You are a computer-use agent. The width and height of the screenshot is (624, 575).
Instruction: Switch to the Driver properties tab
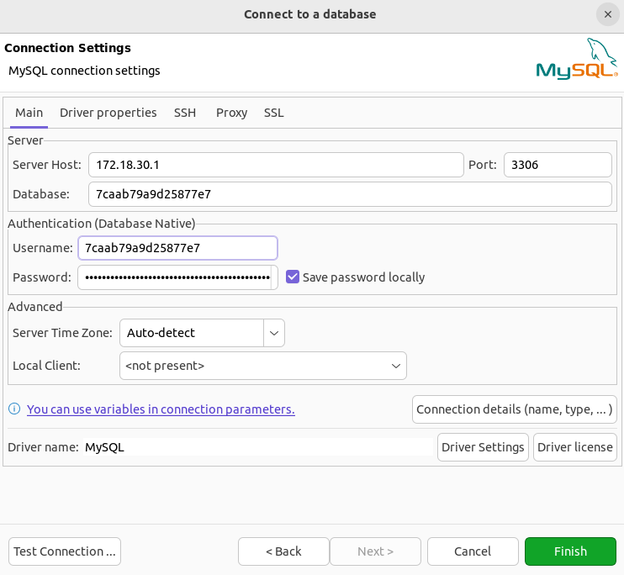[x=108, y=113]
